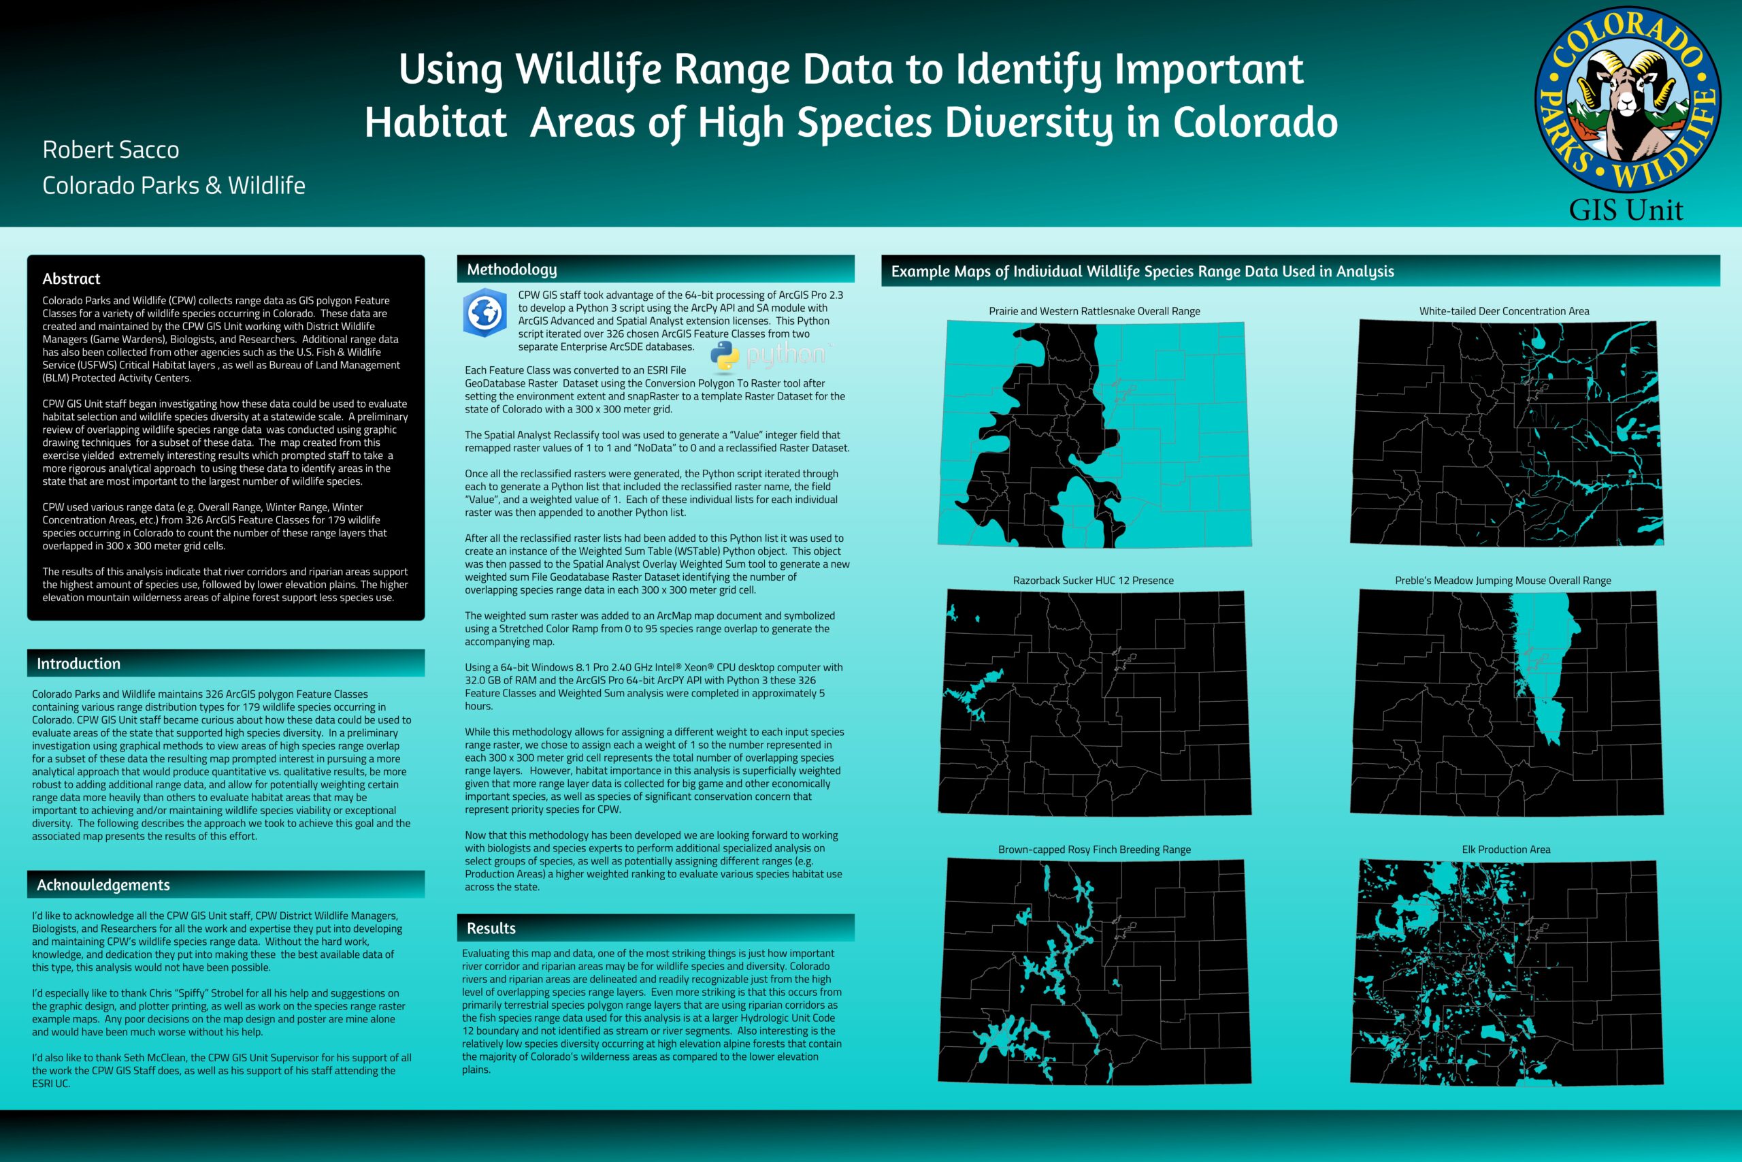Enable the Introduction section highlight

tap(79, 664)
